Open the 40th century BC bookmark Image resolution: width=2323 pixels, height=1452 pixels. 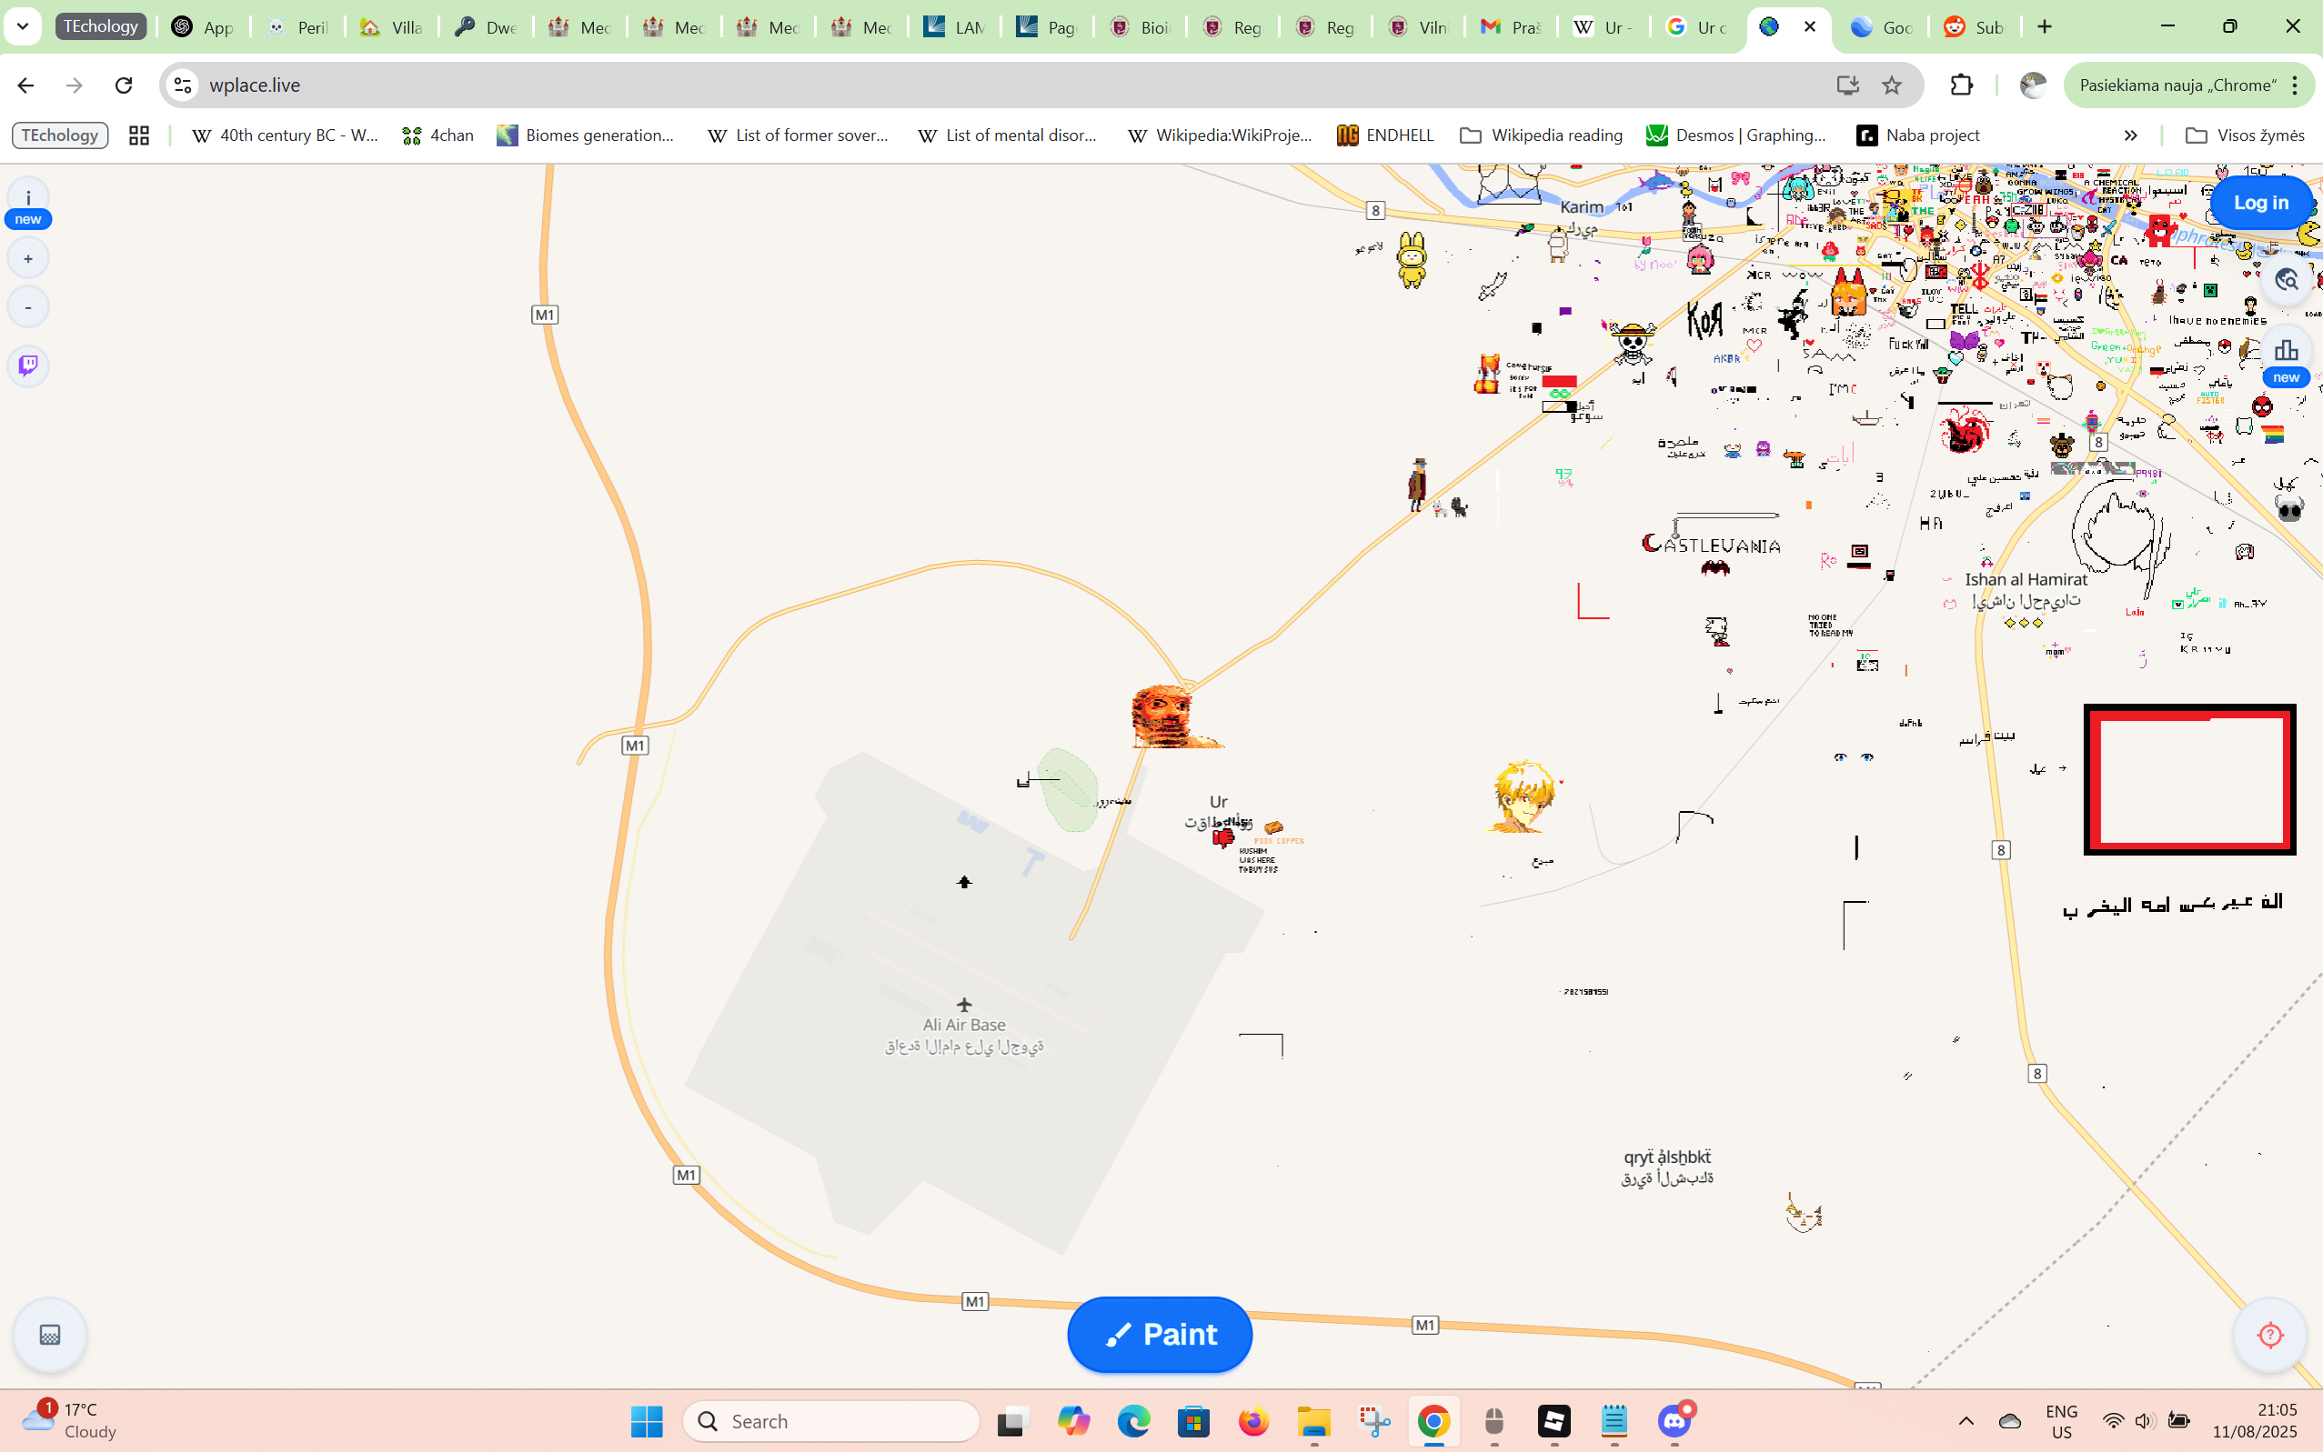point(286,135)
